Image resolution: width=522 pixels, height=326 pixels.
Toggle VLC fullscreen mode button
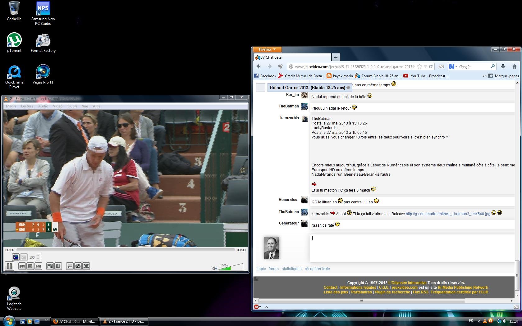click(x=50, y=266)
